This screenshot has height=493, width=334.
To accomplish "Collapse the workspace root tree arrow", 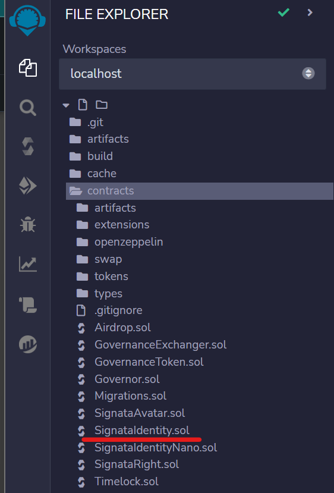I will point(66,105).
